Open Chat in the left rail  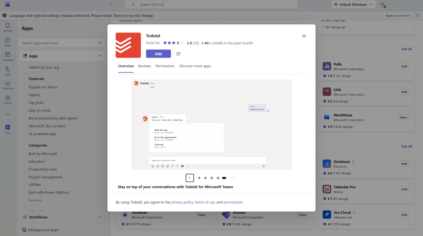tap(7, 42)
